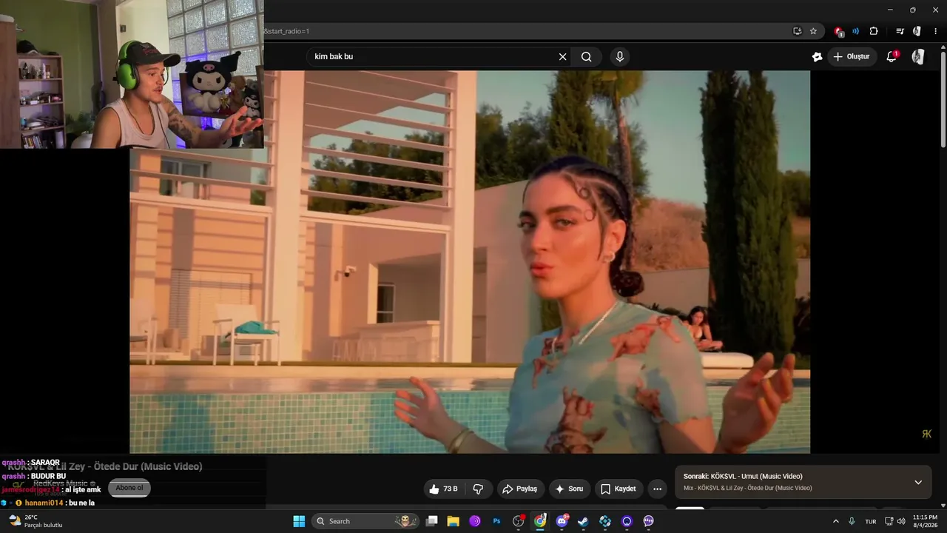Click the Paylaş share button

[x=520, y=489]
